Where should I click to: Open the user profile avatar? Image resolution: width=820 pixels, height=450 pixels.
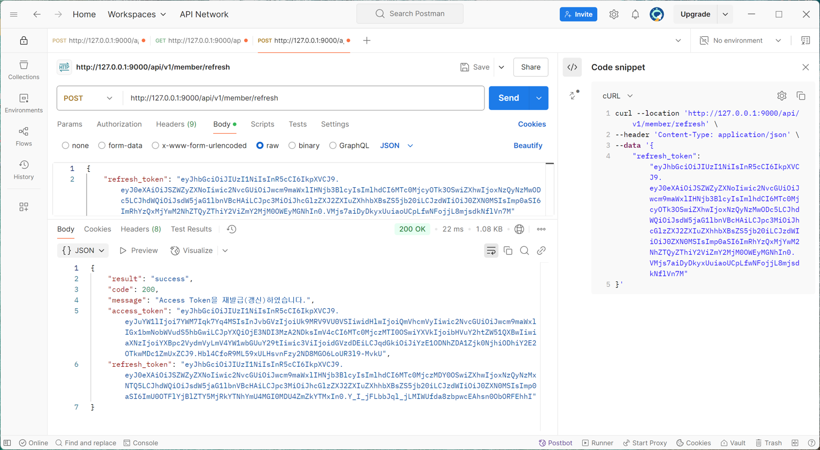click(657, 14)
